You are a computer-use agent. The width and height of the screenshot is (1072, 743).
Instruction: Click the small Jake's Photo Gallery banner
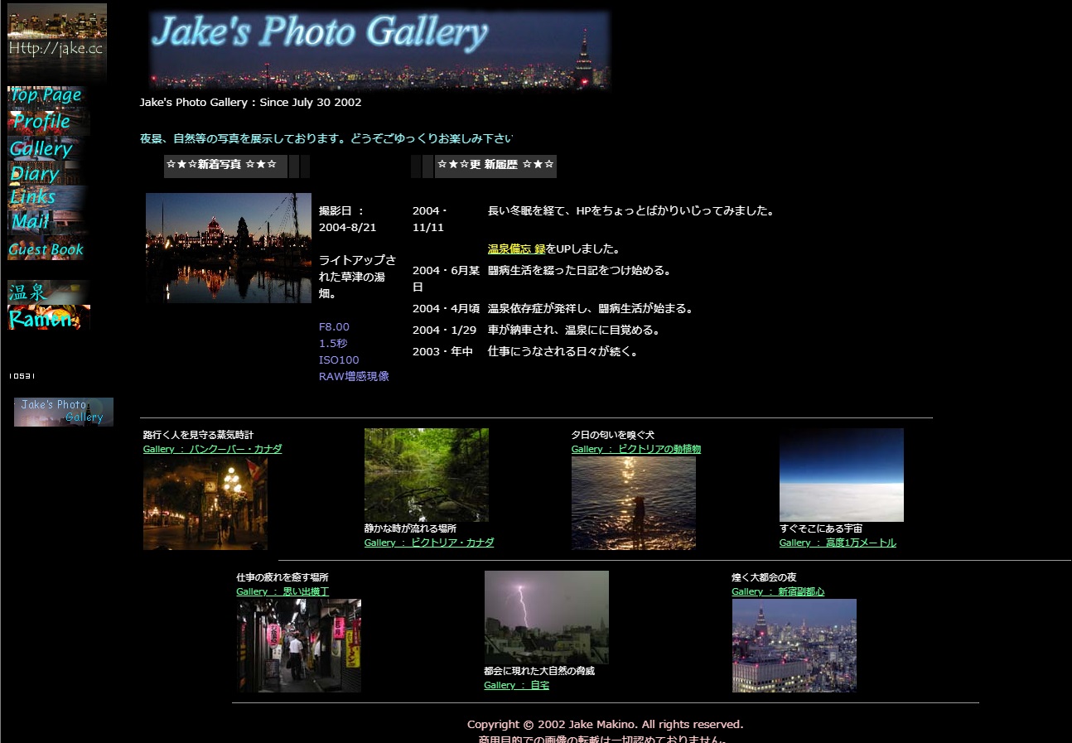pyautogui.click(x=63, y=412)
